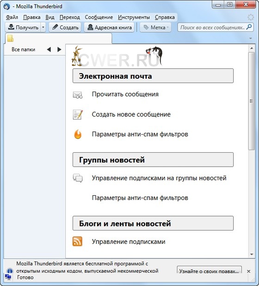Open the Файл menu
This screenshot has width=259, height=286.
click(x=12, y=17)
